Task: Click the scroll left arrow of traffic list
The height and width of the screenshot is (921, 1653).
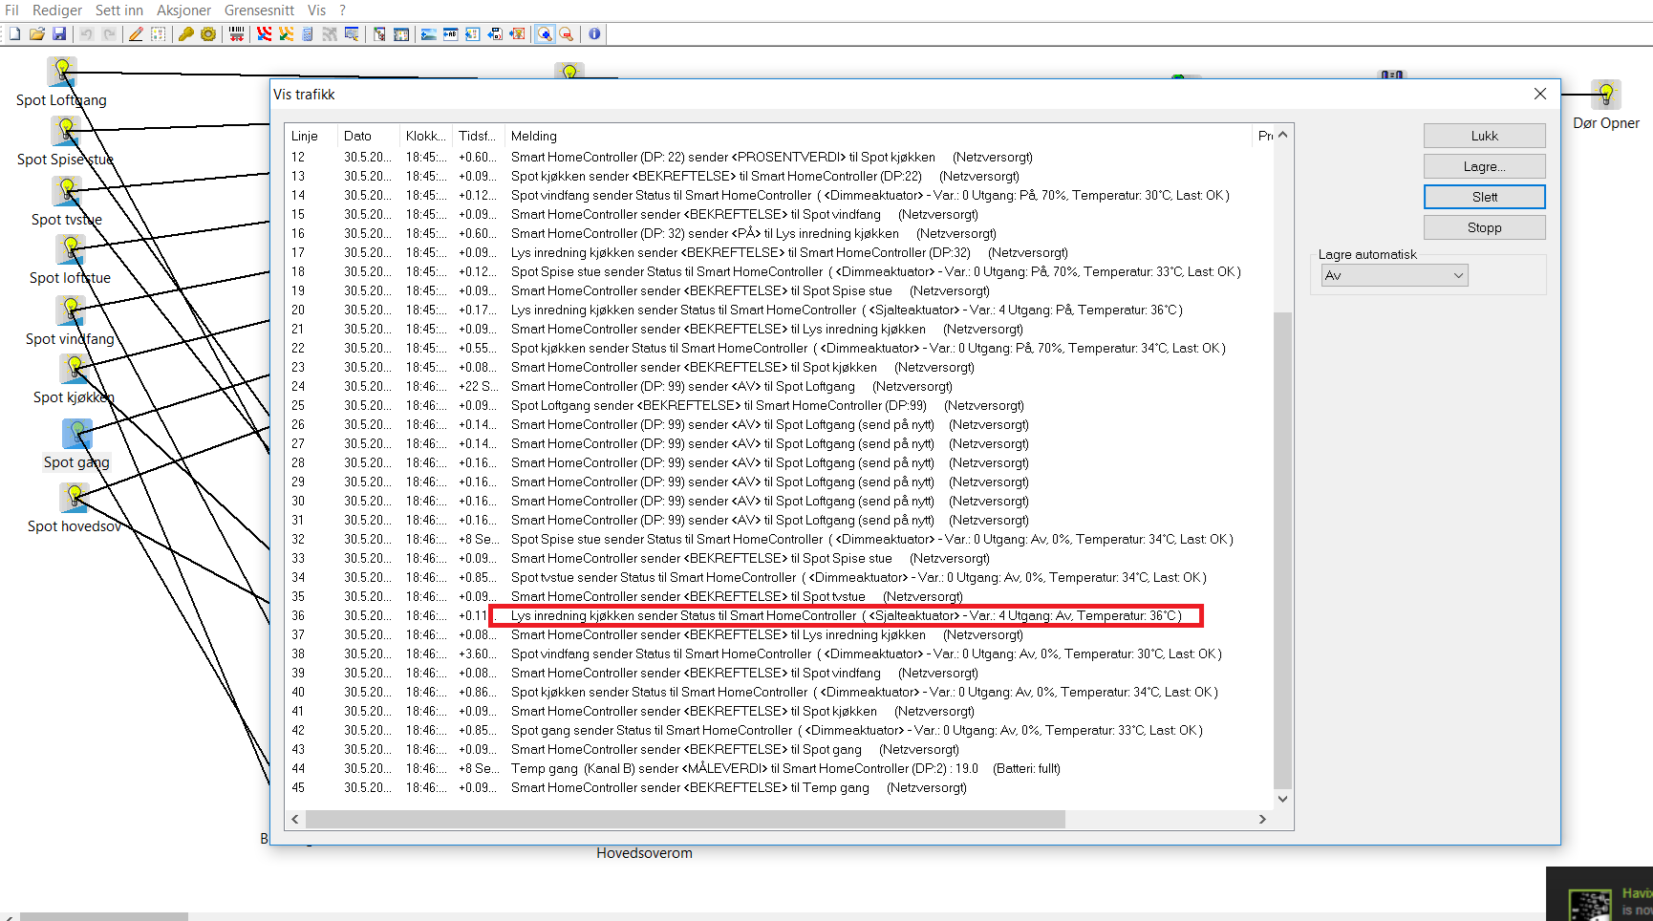Action: 295,819
